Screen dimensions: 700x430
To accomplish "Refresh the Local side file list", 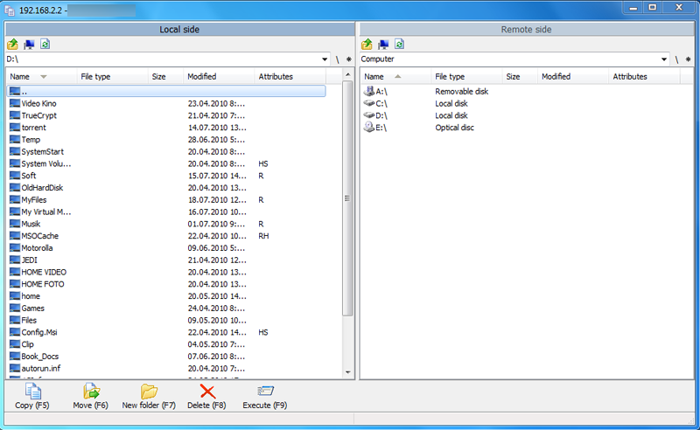I will tap(45, 45).
